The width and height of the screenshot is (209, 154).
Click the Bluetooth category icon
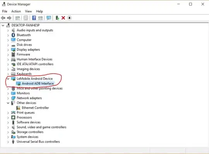point(13,35)
